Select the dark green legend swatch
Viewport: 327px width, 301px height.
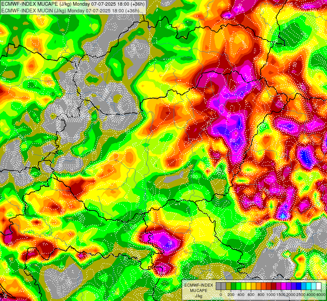(233, 286)
